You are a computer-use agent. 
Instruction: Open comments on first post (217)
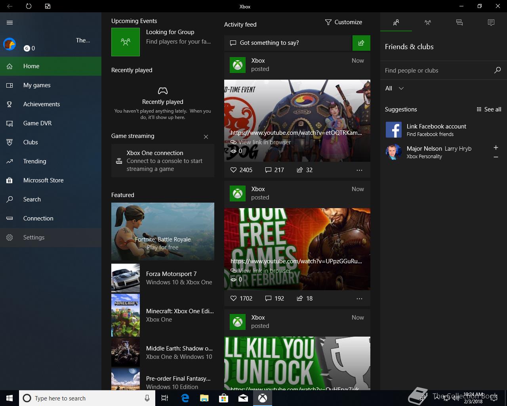pyautogui.click(x=274, y=170)
